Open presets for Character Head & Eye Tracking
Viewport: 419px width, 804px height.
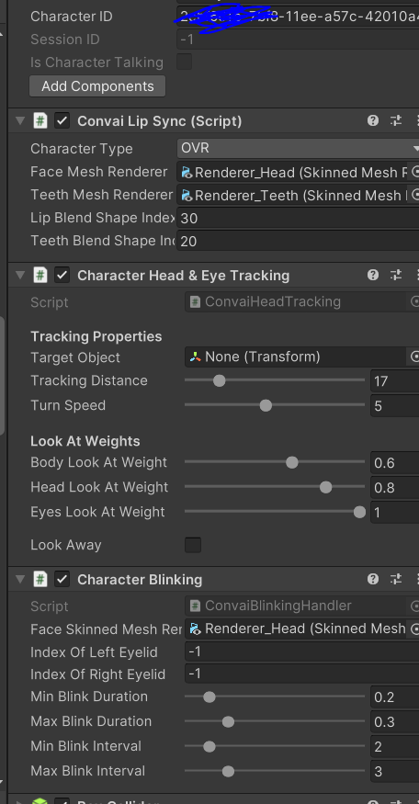coord(396,275)
